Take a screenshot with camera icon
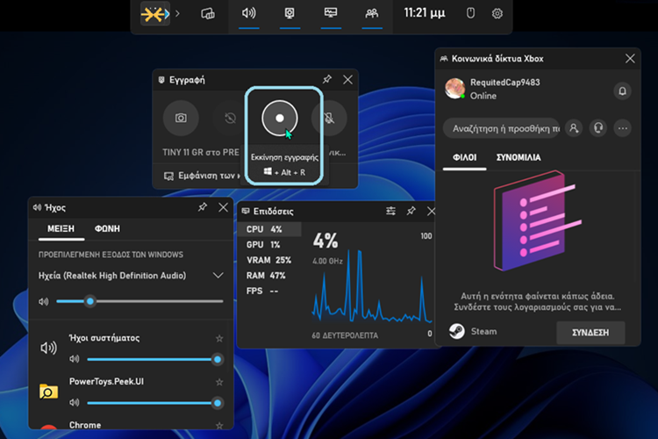Image resolution: width=658 pixels, height=439 pixels. [x=181, y=118]
